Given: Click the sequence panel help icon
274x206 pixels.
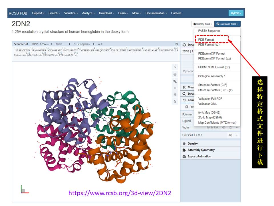Looking at the screenshot, I should [x=177, y=44].
